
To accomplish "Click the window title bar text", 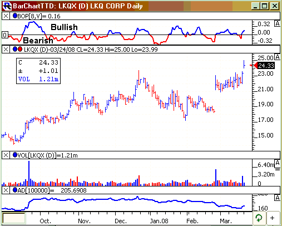I will coord(78,6).
